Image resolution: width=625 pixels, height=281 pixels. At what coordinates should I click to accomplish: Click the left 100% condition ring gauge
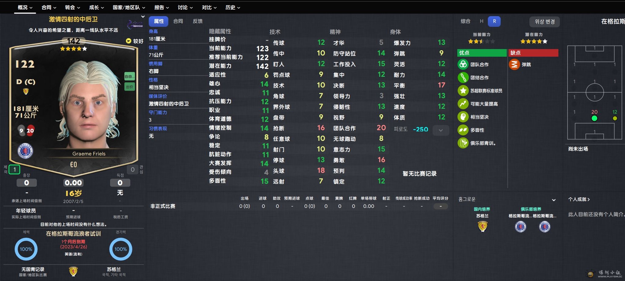26,249
